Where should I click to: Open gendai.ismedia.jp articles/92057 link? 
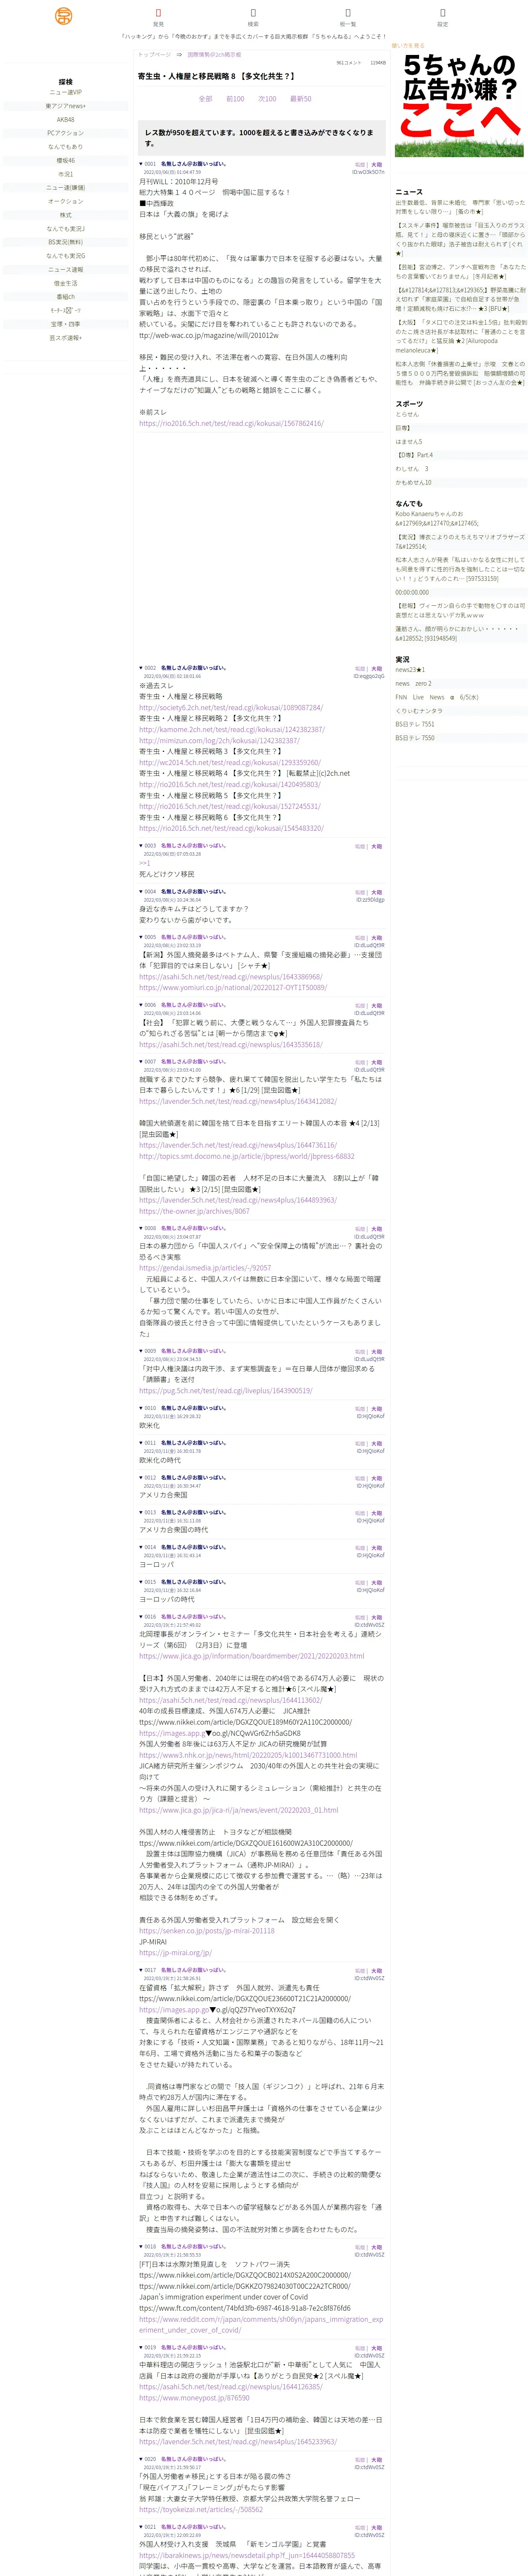(205, 1268)
